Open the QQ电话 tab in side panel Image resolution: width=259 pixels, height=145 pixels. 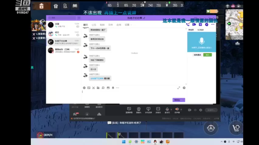pos(200,30)
